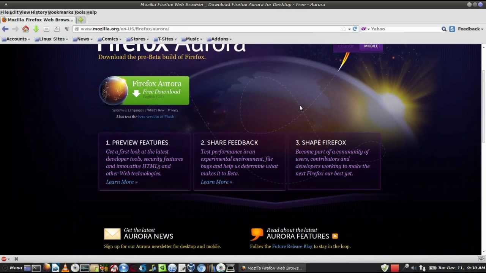Expand the Comics bookmarks folder
The image size is (486, 273).
(109, 39)
